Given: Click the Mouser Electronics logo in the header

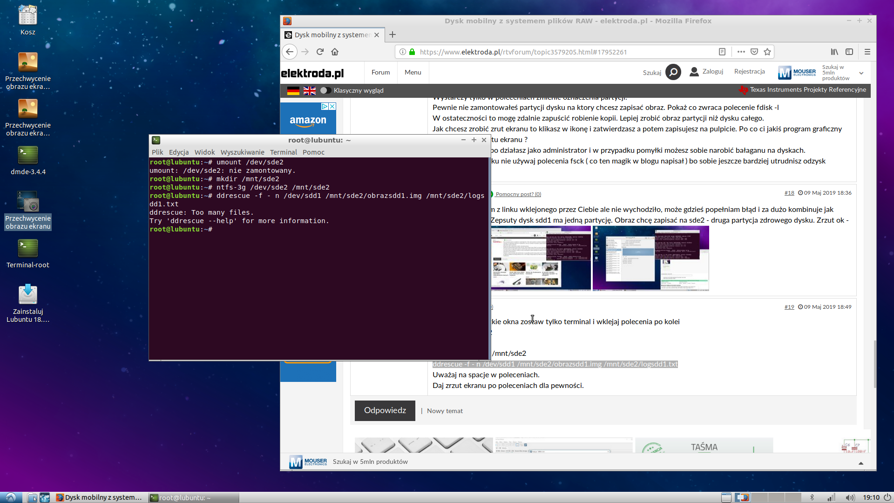Looking at the screenshot, I should coord(797,72).
